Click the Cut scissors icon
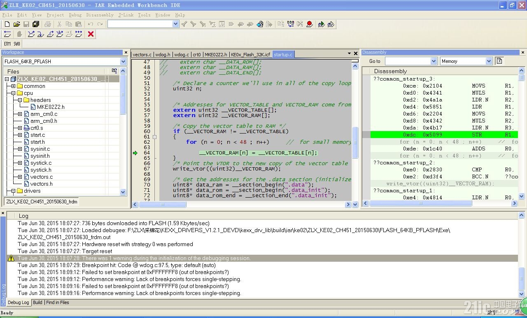The image size is (527, 318). pos(60,24)
